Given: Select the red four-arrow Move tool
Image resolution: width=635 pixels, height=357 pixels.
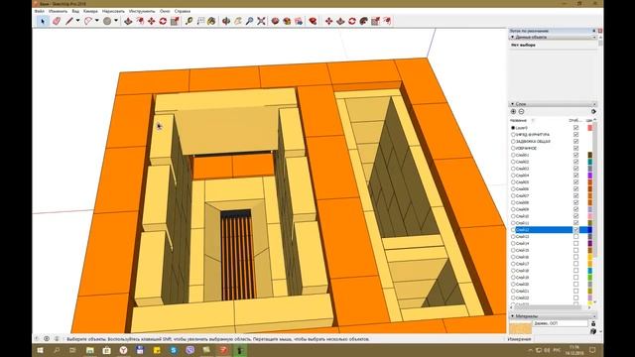Looking at the screenshot, I should coord(152,21).
